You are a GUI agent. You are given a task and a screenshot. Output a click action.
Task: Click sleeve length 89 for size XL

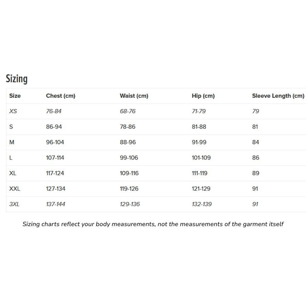click(256, 173)
